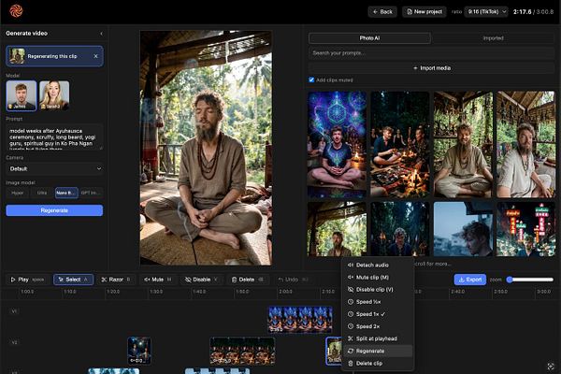Screen dimensions: 561x374
Task: Click the Undo toolbar button
Action: point(293,280)
